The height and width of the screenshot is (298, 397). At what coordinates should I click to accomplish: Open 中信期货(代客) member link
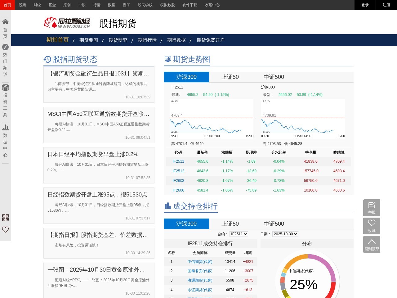[x=200, y=262]
